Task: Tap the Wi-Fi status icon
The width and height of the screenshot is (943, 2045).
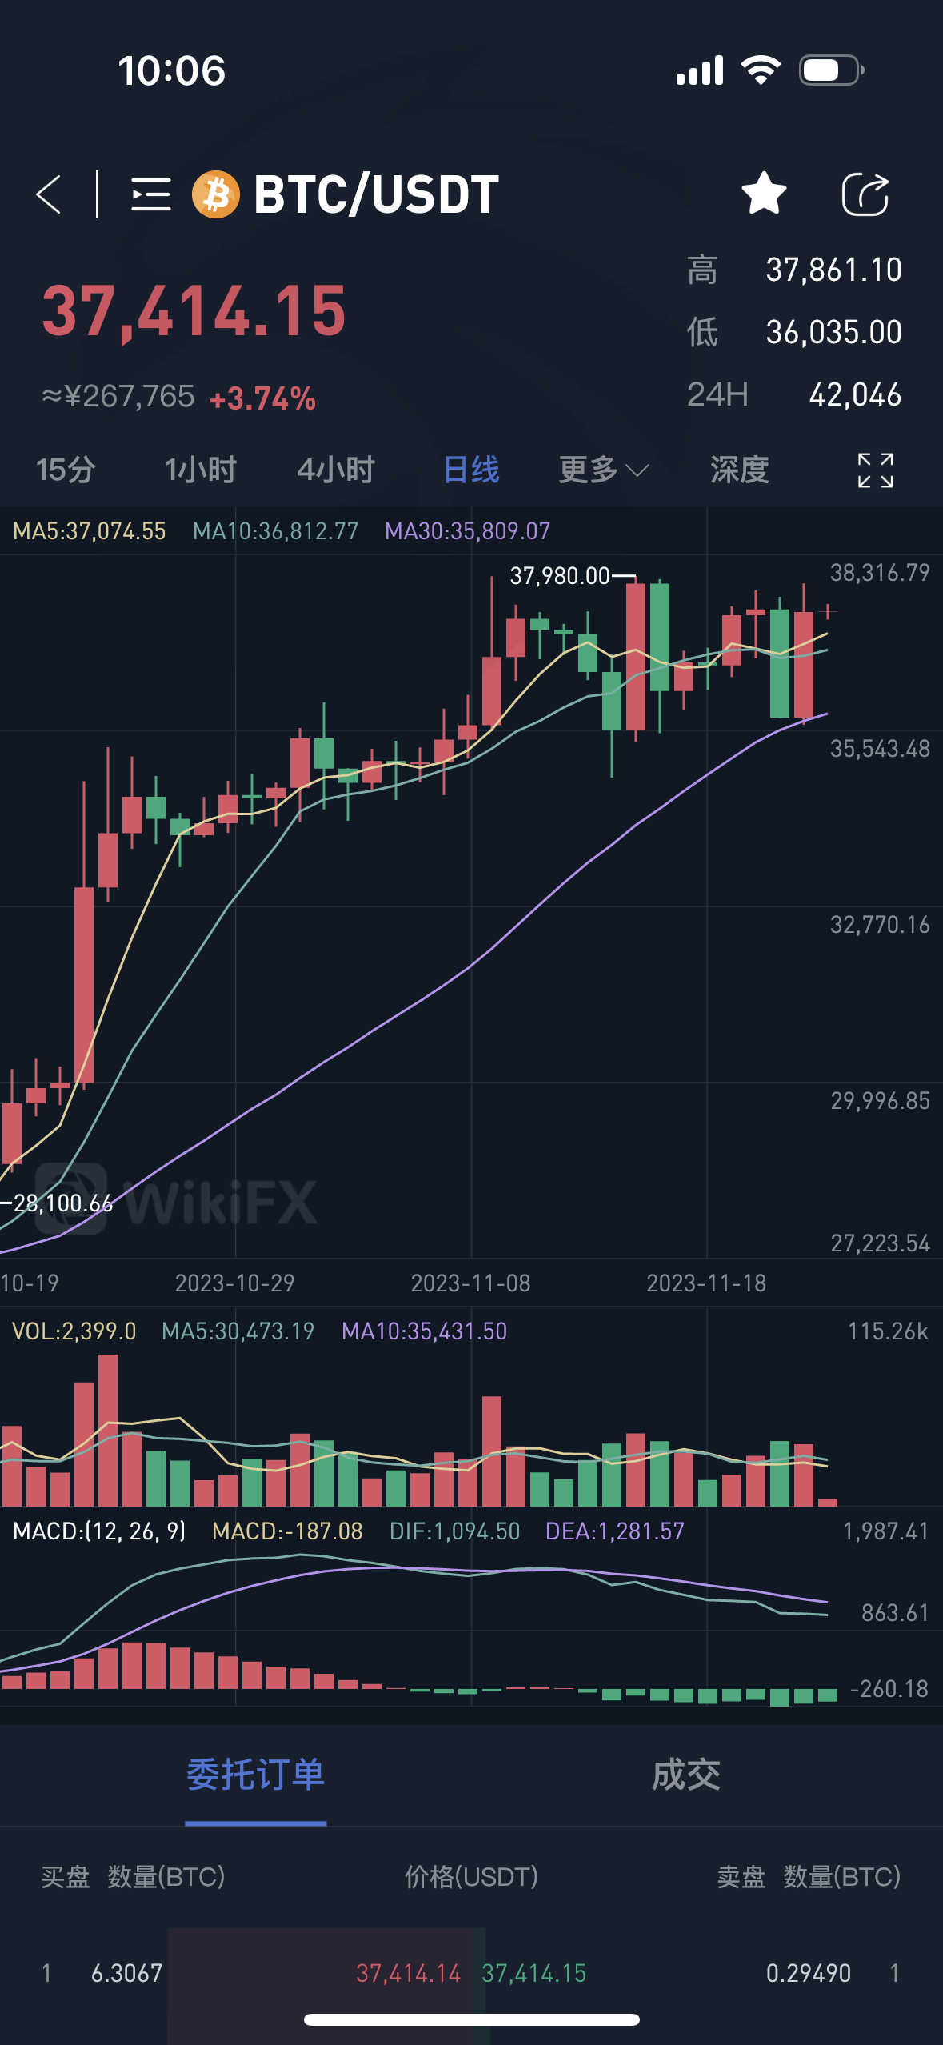Action: click(x=761, y=70)
